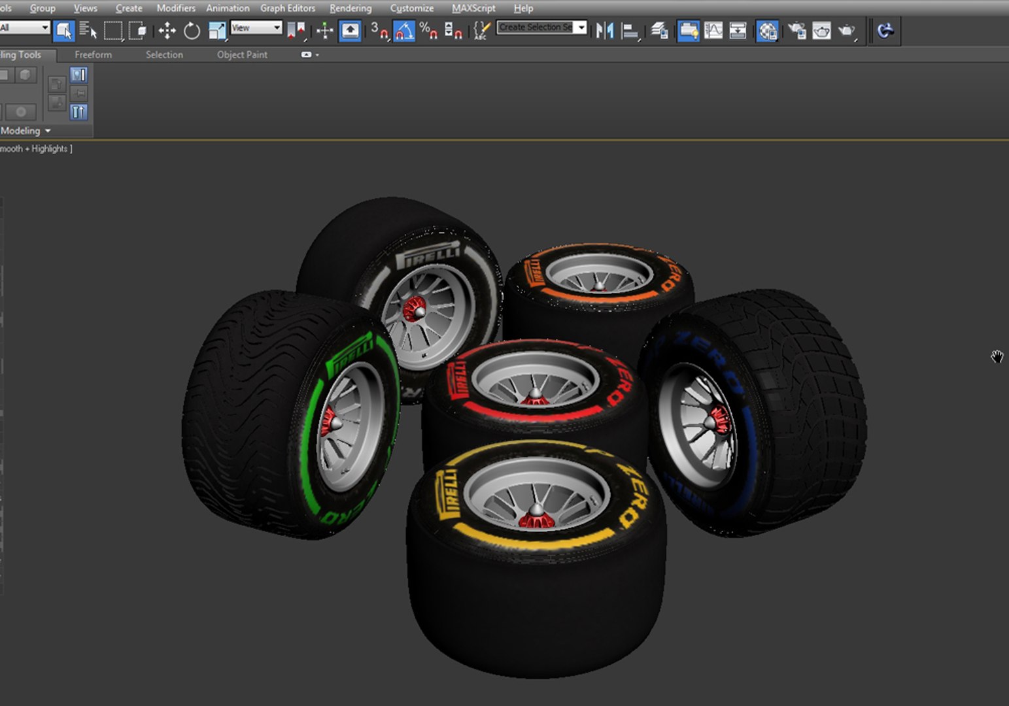Image resolution: width=1009 pixels, height=706 pixels.
Task: Open the Rendered Frame Window
Action: point(821,30)
